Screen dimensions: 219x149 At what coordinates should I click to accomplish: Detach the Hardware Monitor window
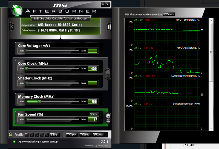(169, 14)
